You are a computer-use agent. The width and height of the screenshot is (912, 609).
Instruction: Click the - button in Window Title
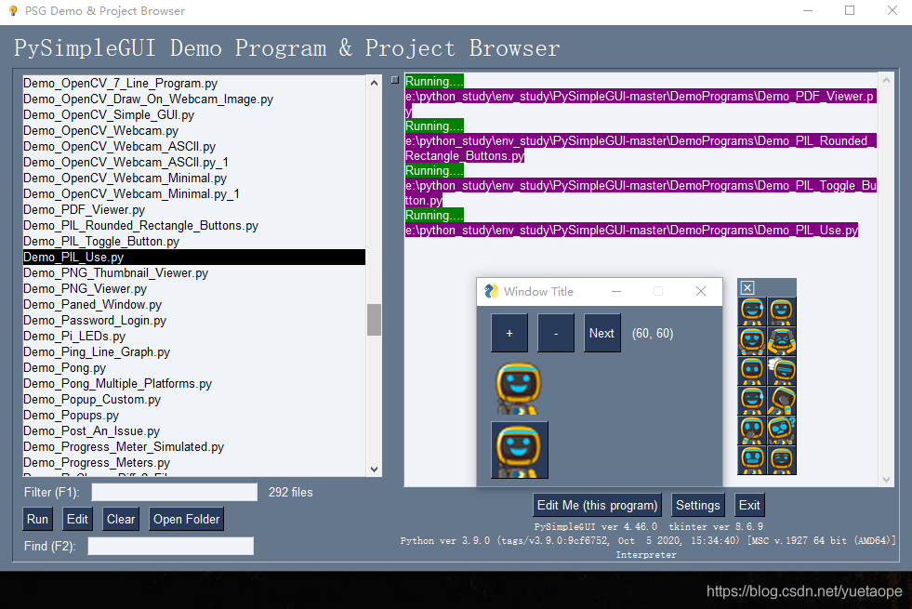point(555,333)
